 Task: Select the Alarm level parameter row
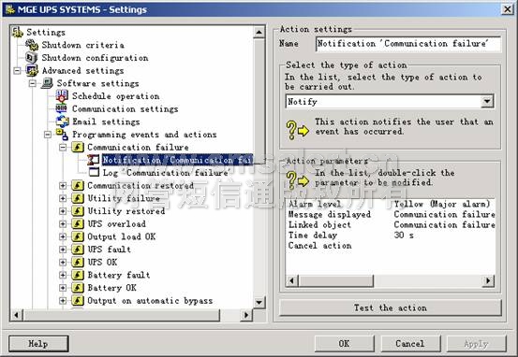pyautogui.click(x=391, y=204)
